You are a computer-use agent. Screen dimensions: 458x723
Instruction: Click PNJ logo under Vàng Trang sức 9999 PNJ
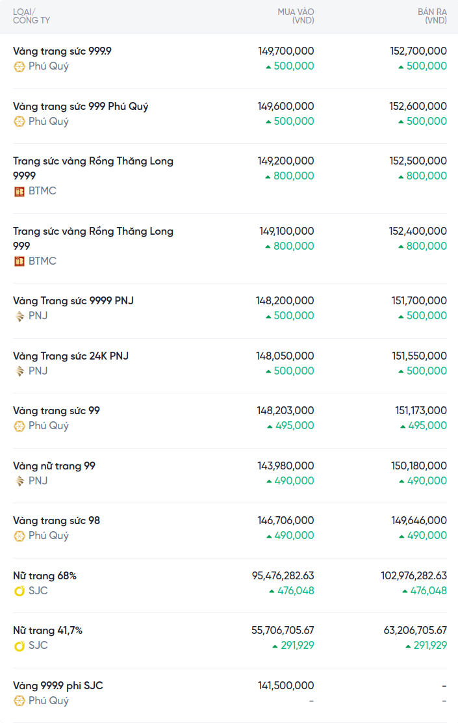(x=19, y=316)
